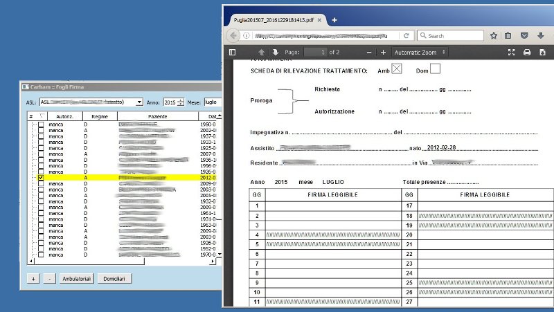554x312 pixels.
Task: Open the Automatic Zoom dropdown
Action: 420,53
